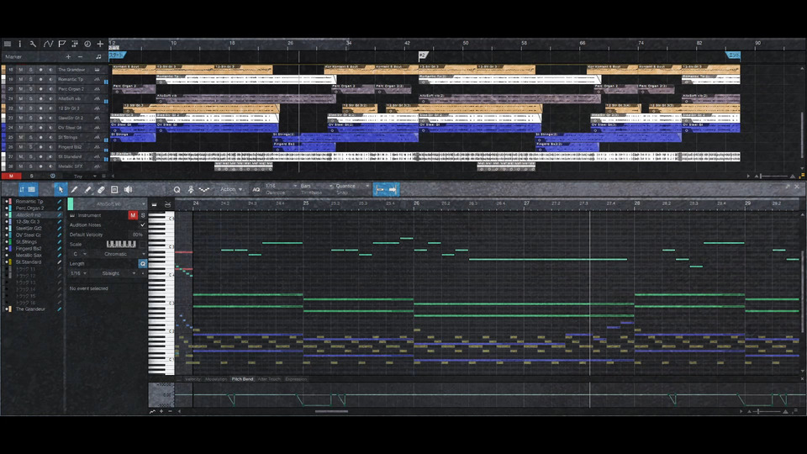Select the Draw pencil tool in editor
The image size is (807, 454).
pos(74,189)
